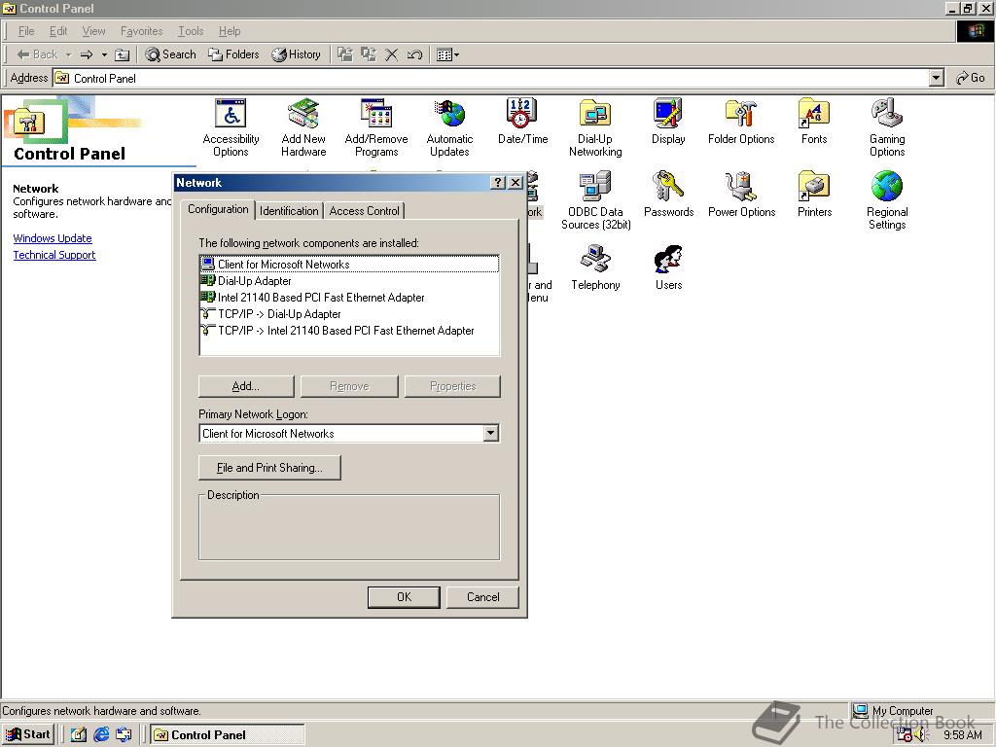Click OK in Network dialog
The height and width of the screenshot is (747, 996).
(x=404, y=597)
